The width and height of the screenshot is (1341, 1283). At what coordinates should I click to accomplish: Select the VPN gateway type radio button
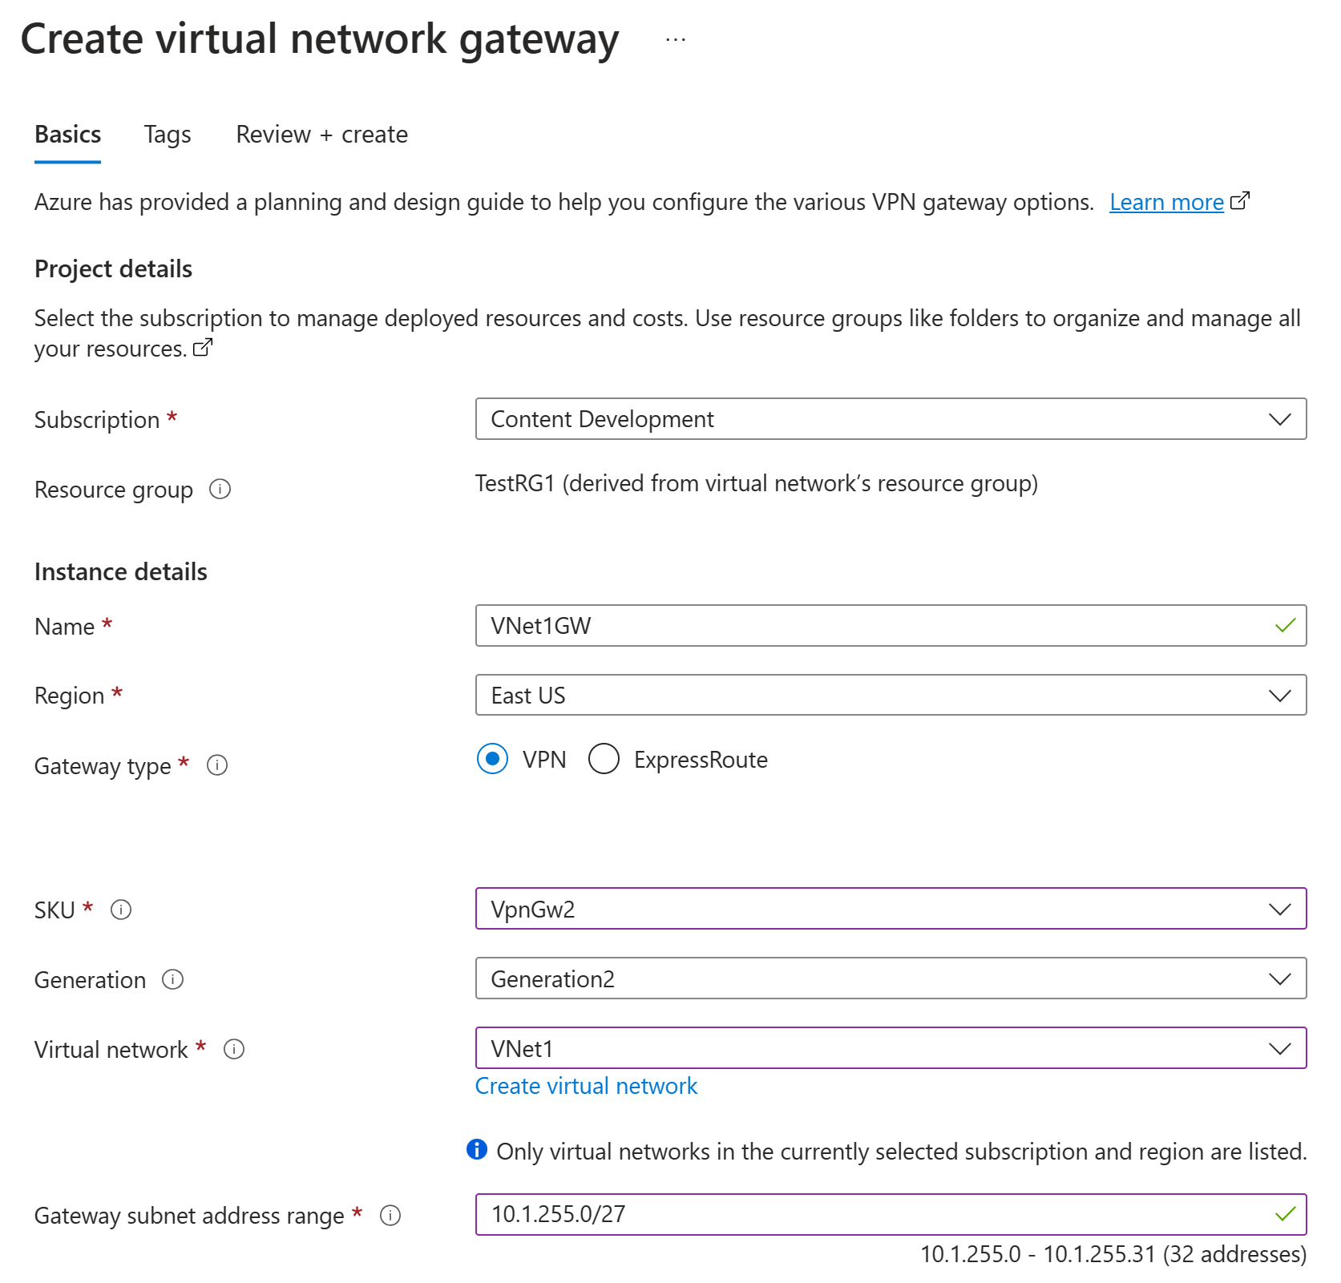(493, 759)
